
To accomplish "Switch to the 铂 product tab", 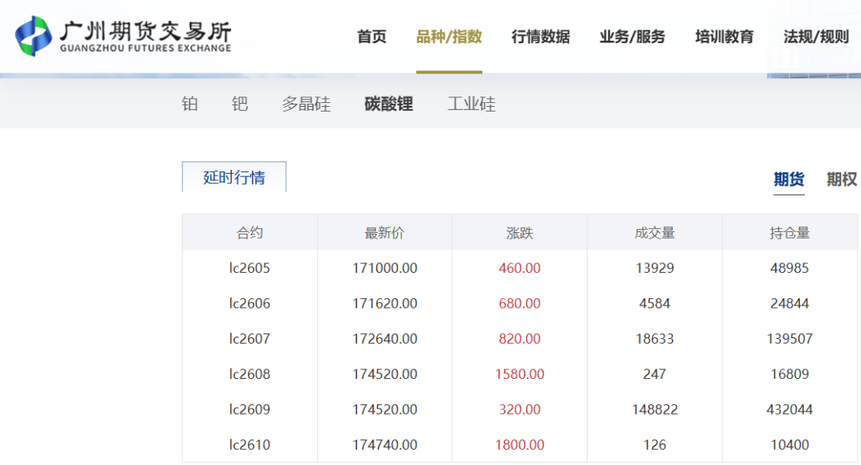I will point(190,104).
